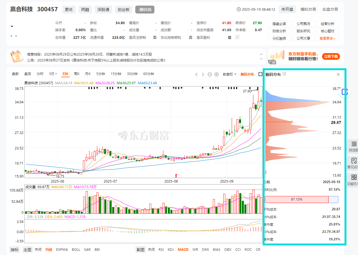The width and height of the screenshot is (358, 255).
Task: Click the 29.87 average cost marker
Action: click(x=292, y=122)
